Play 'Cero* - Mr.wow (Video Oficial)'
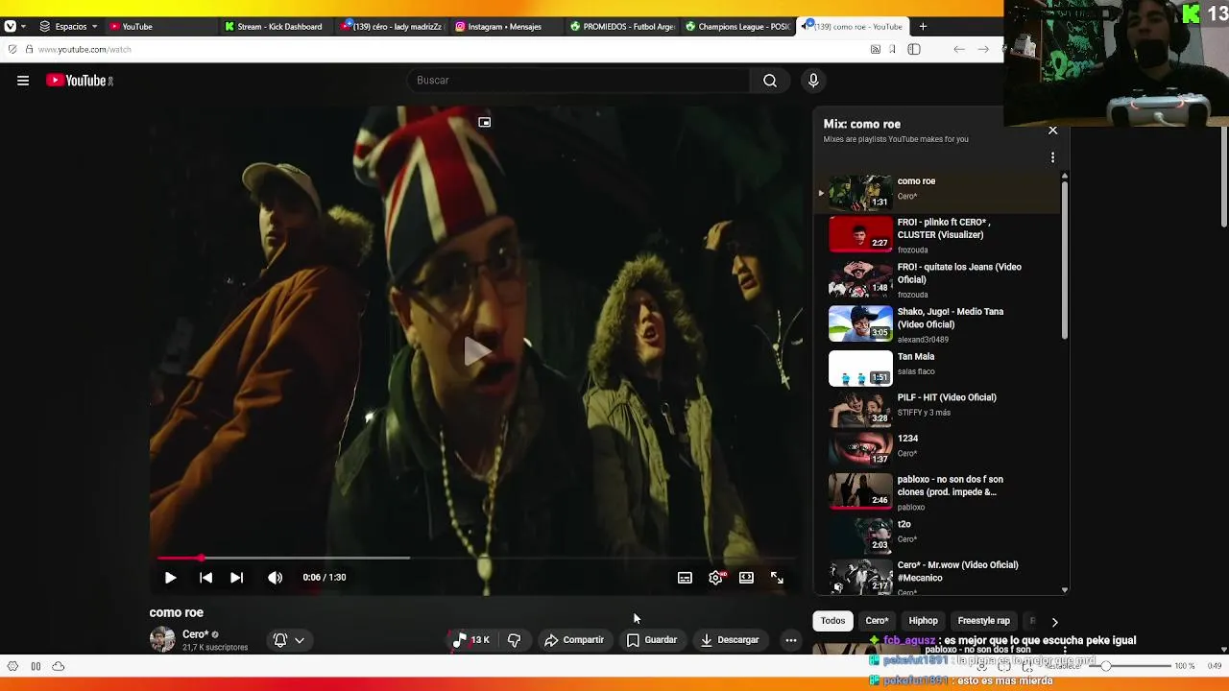Image resolution: width=1229 pixels, height=691 pixels. tap(937, 577)
